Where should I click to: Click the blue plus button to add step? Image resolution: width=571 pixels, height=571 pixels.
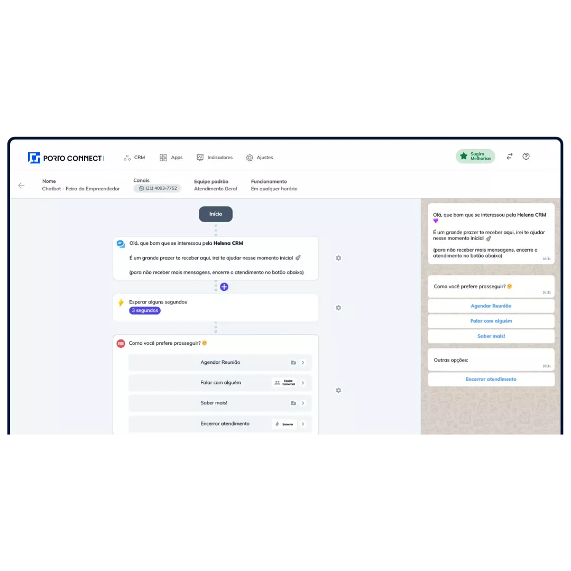[224, 287]
